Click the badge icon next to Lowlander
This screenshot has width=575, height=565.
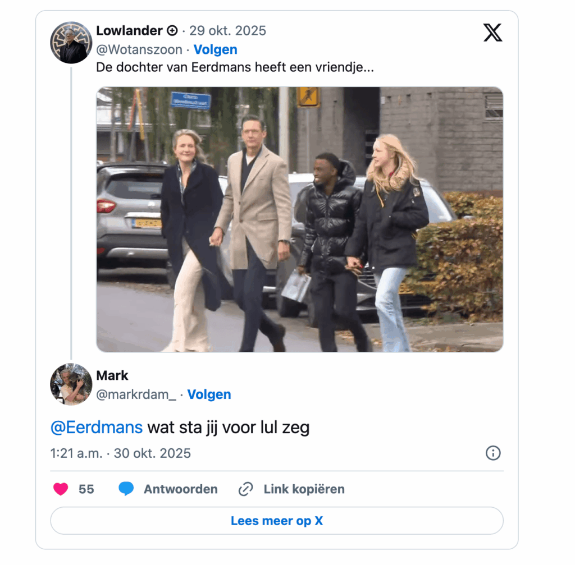172,31
